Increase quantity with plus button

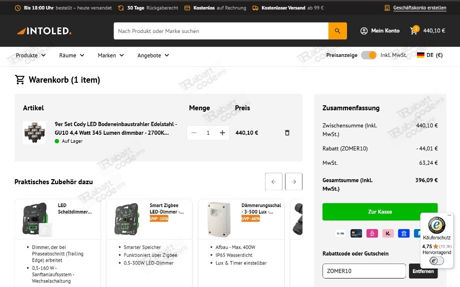[x=222, y=133]
